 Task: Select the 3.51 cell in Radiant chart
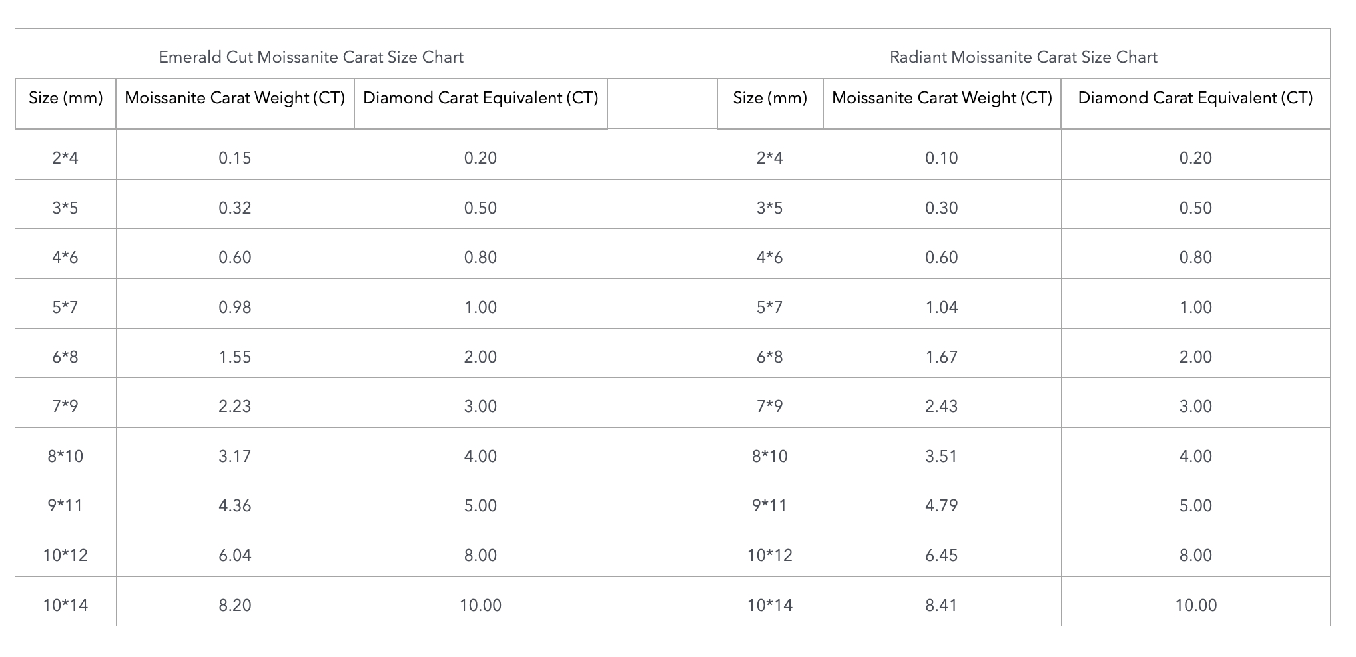pyautogui.click(x=941, y=456)
